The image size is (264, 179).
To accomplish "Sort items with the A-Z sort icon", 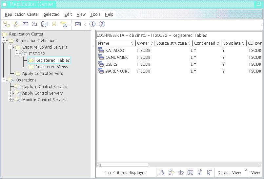I will coord(162,172).
